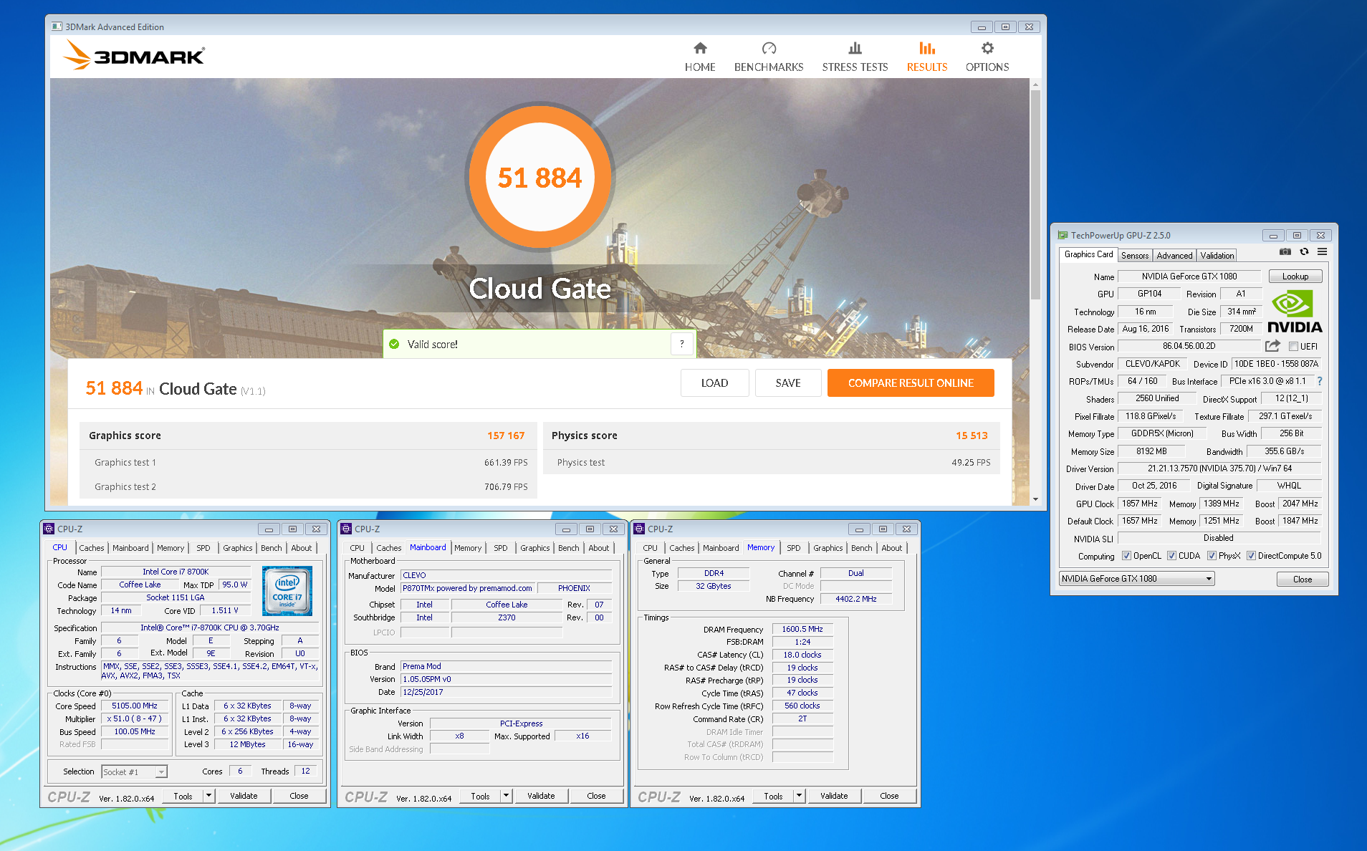Click the title bar icon of CPU-Z Mainboard window
Screen dimensions: 1367x851
click(347, 529)
